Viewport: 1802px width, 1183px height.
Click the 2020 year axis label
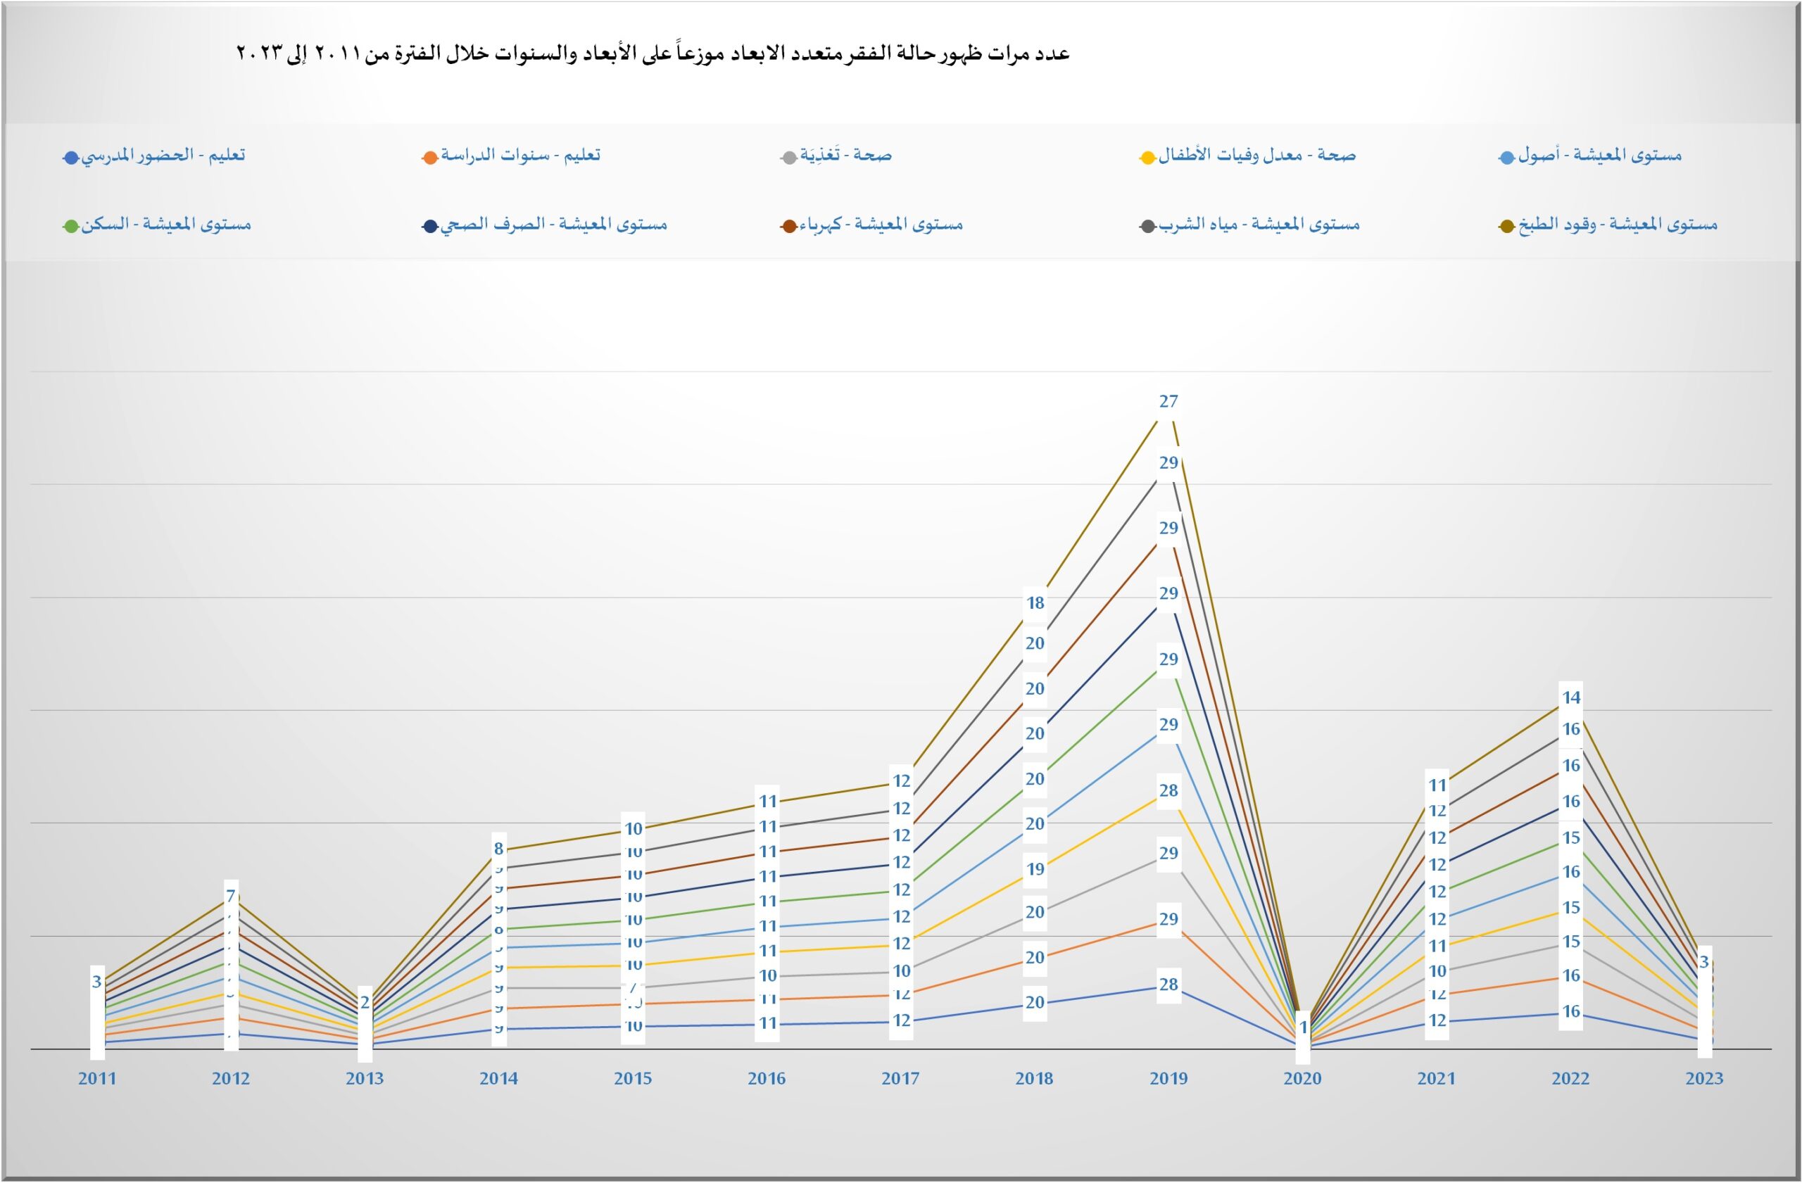1302,1079
